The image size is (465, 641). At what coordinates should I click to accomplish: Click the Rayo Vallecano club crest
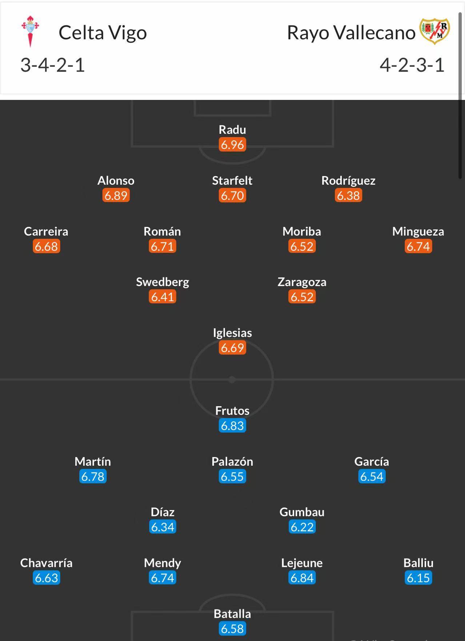434,31
